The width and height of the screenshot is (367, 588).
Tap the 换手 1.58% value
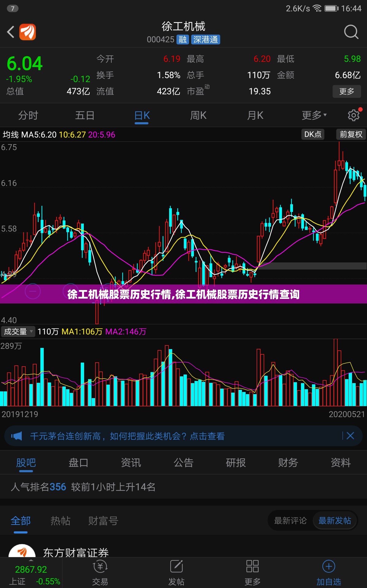coord(169,75)
